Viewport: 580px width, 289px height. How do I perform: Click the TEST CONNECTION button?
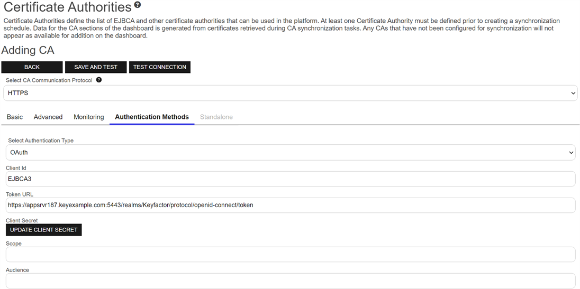coord(159,67)
